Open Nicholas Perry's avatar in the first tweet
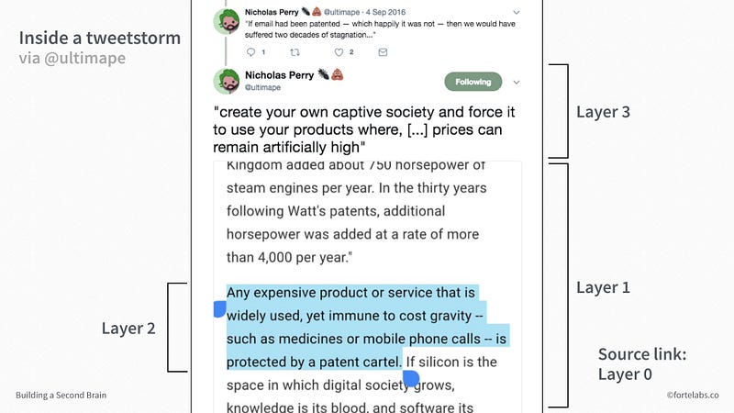The height and width of the screenshot is (413, 734). 226,20
